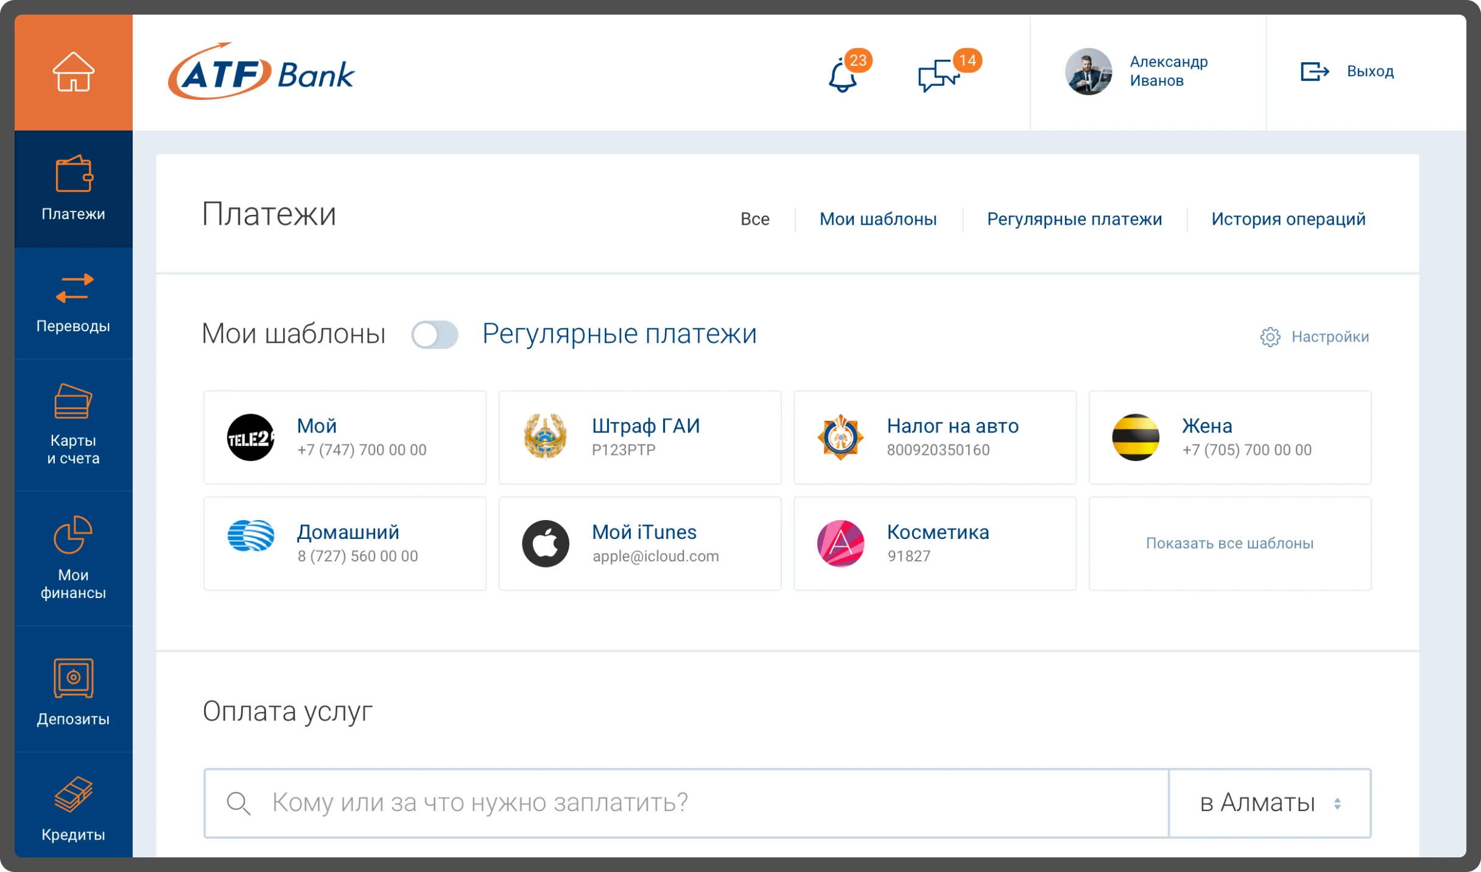Viewport: 1481px width, 872px height.
Task: Select the Мой iTunes template
Action: [639, 543]
